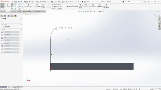Pin the menu bar with pushpin
Viewport: 161px width, 90px height.
tap(48, 2)
